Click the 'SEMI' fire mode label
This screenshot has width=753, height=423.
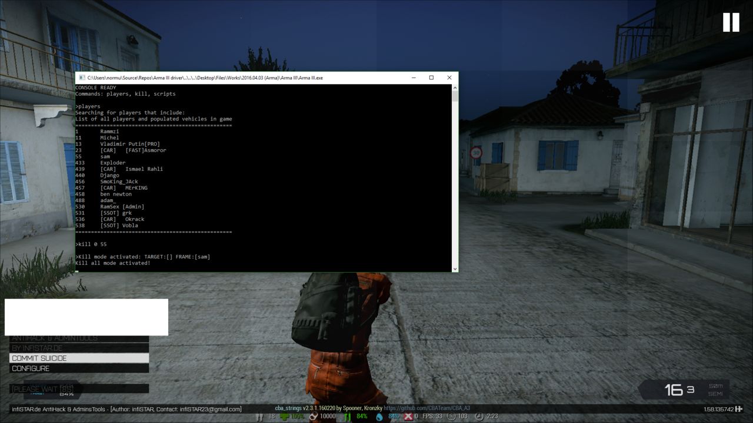[x=715, y=394]
